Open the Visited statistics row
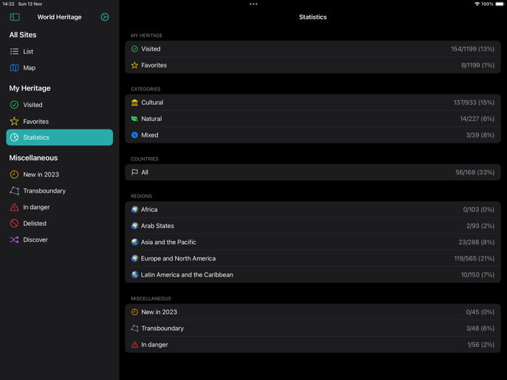 pyautogui.click(x=313, y=48)
